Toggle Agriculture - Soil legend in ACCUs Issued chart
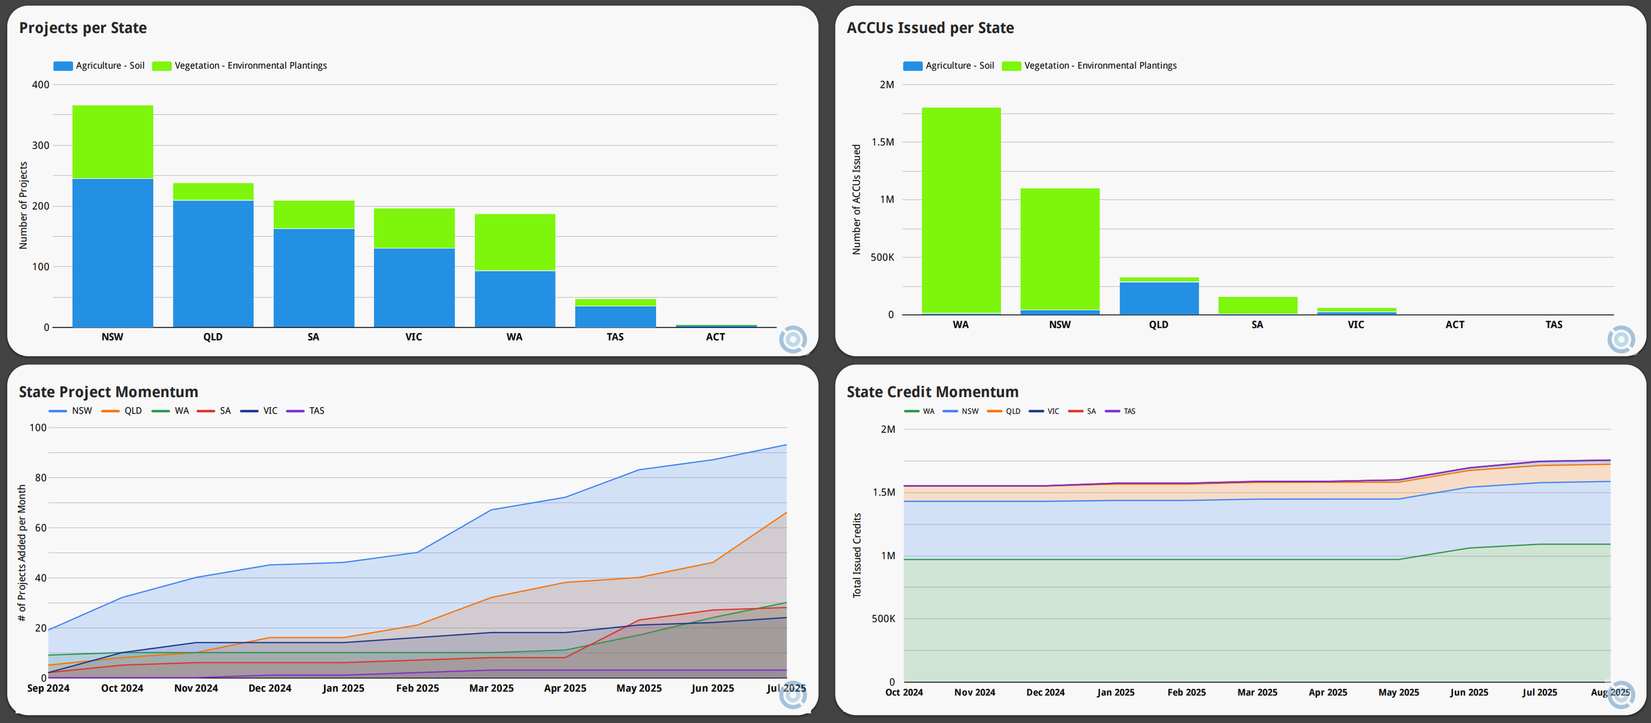 coord(948,65)
